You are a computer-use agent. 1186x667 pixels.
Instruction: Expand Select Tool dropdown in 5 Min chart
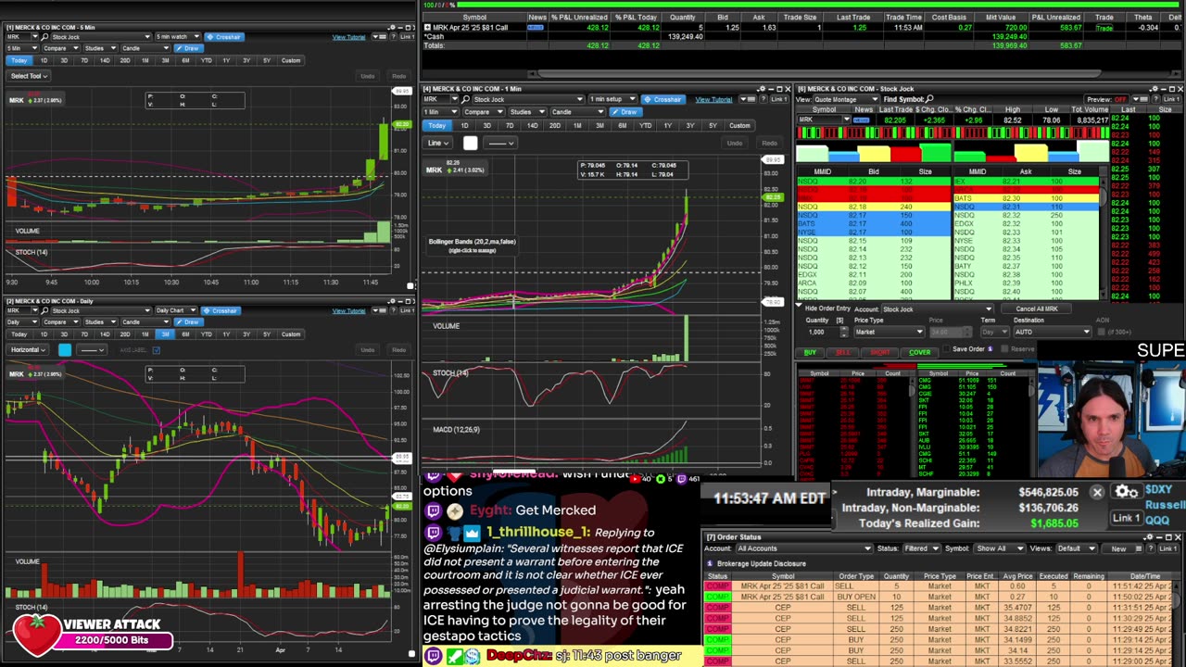[28, 76]
